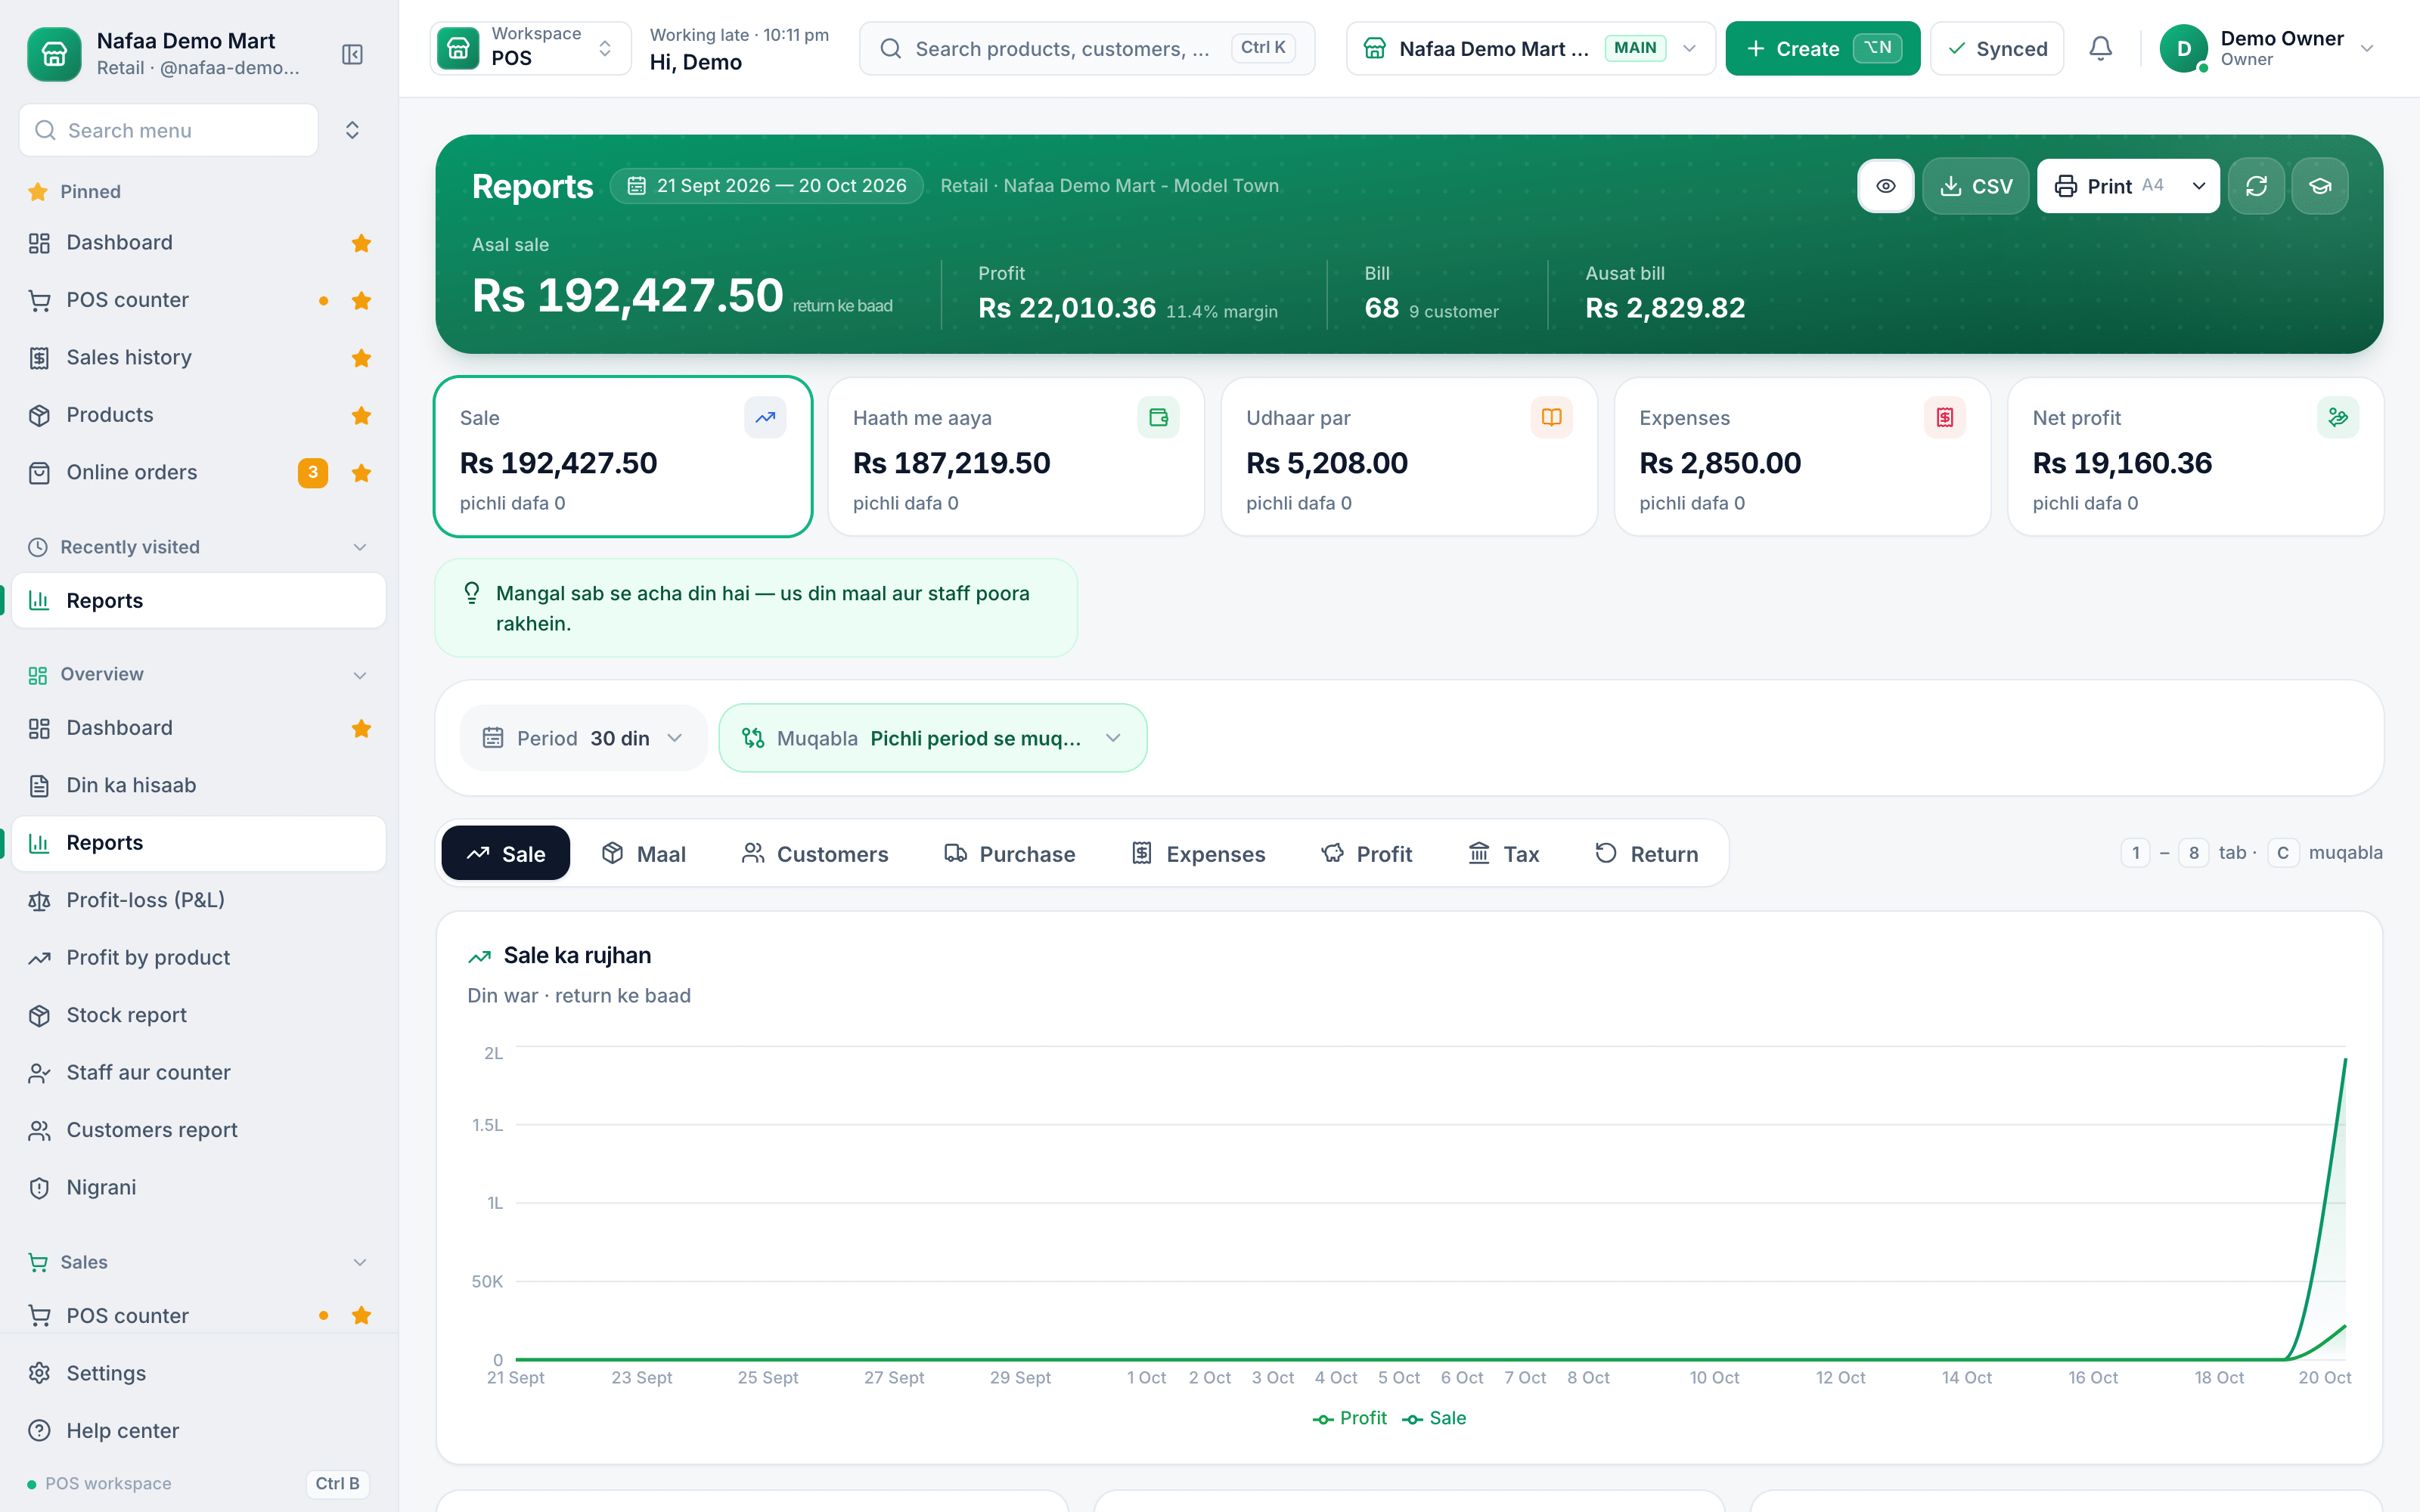The height and width of the screenshot is (1512, 2420).
Task: Click the Synced status button
Action: pyautogui.click(x=1997, y=48)
